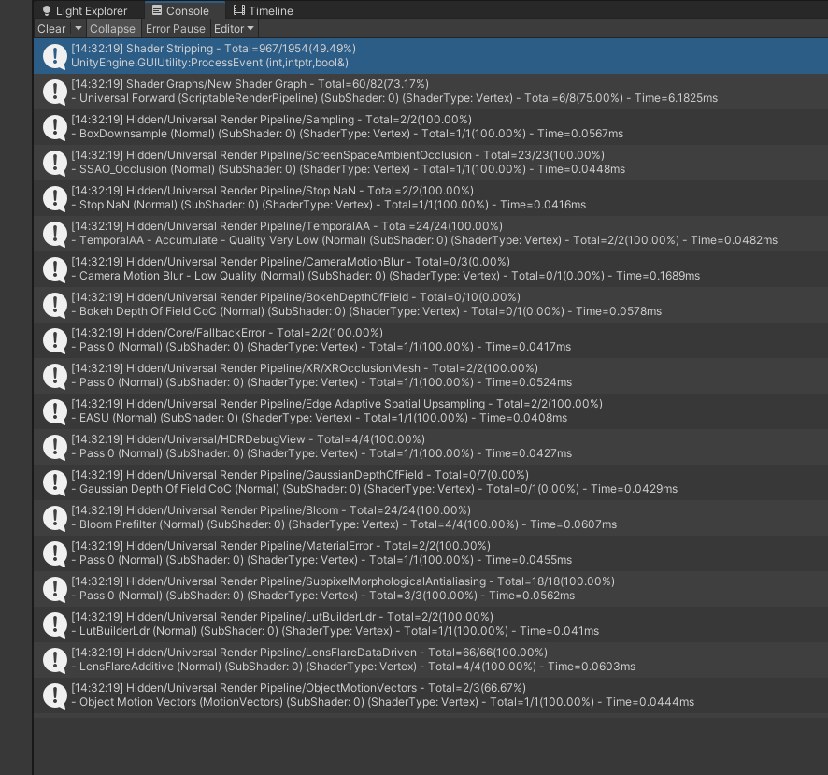Select the Bloom Total=24/24 message

coord(431,517)
